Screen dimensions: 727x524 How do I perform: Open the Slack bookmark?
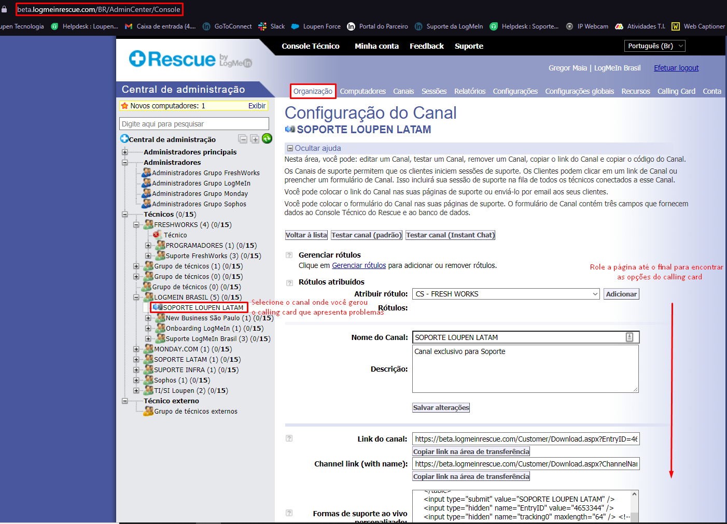272,26
